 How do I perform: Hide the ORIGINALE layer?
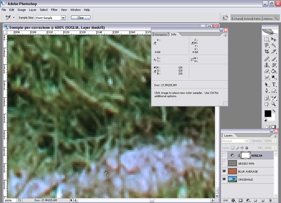pos(224,180)
